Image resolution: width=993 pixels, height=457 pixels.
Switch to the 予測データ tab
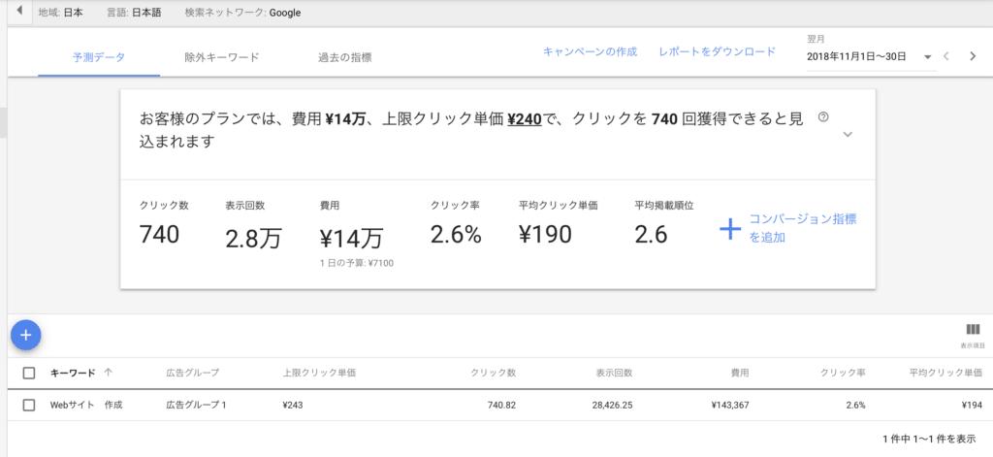click(99, 57)
